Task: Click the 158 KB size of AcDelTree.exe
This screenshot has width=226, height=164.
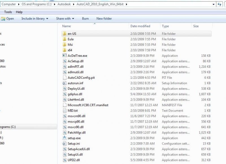Action: pyautogui.click(x=206, y=56)
